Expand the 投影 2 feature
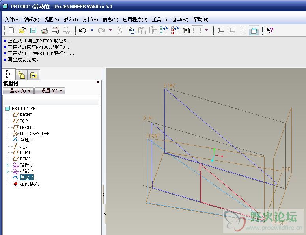Image resolution: width=306 pixels, height=235 pixels. 7,171
